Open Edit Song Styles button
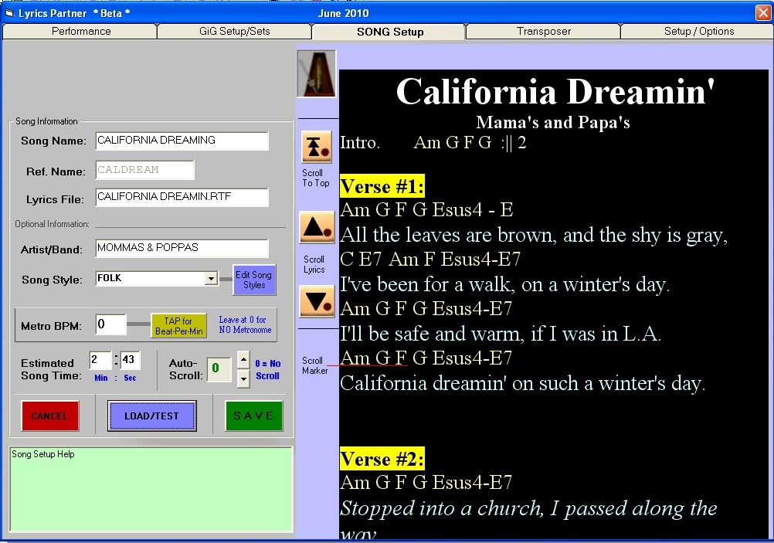The height and width of the screenshot is (543, 774). (x=254, y=280)
